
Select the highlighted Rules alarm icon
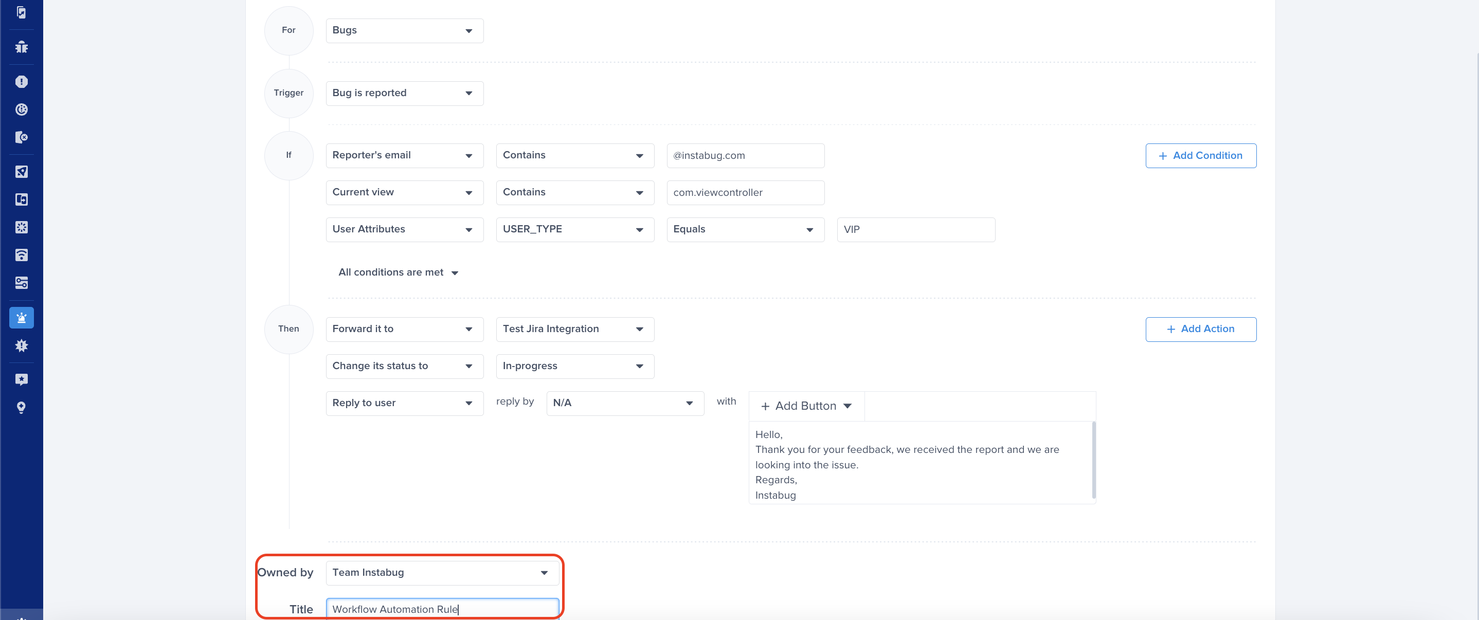coord(21,318)
